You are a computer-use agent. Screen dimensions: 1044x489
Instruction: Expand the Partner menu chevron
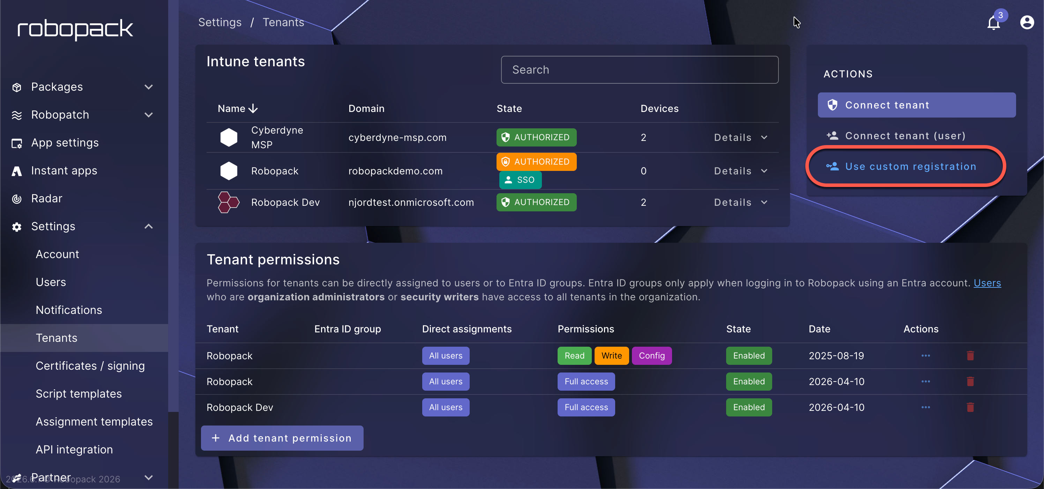[149, 477]
